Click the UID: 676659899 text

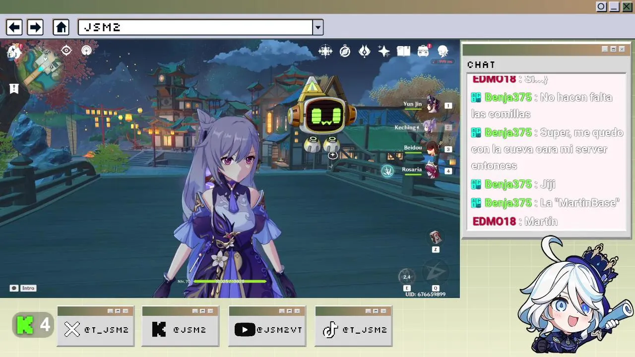[425, 294]
